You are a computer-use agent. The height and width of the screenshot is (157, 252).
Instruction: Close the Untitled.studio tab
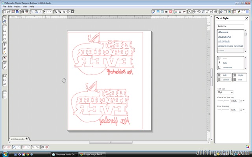(x=27, y=139)
